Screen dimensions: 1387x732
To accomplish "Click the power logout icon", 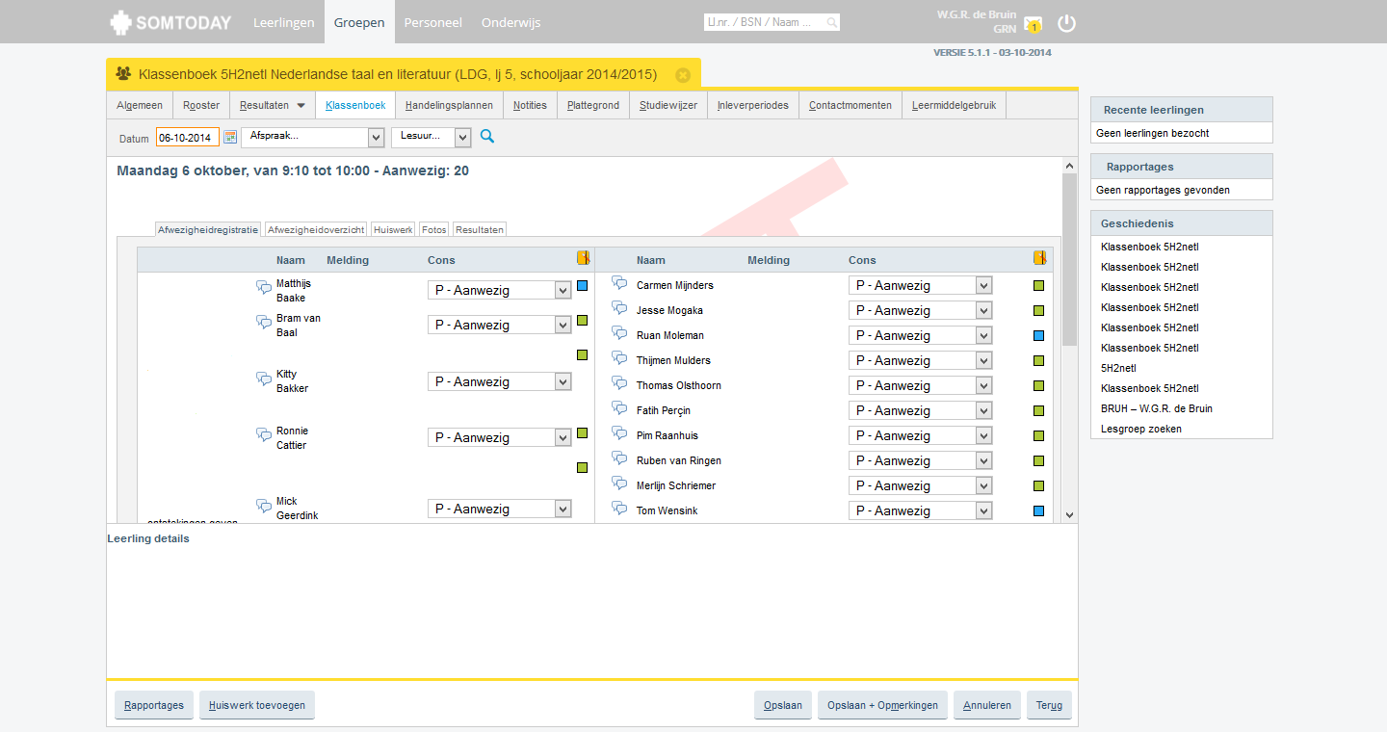I will tap(1066, 23).
